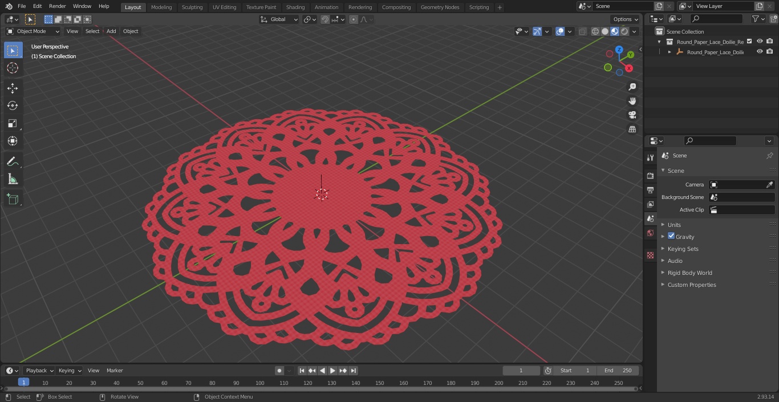
Task: Pin the Scene properties panel
Action: point(769,156)
